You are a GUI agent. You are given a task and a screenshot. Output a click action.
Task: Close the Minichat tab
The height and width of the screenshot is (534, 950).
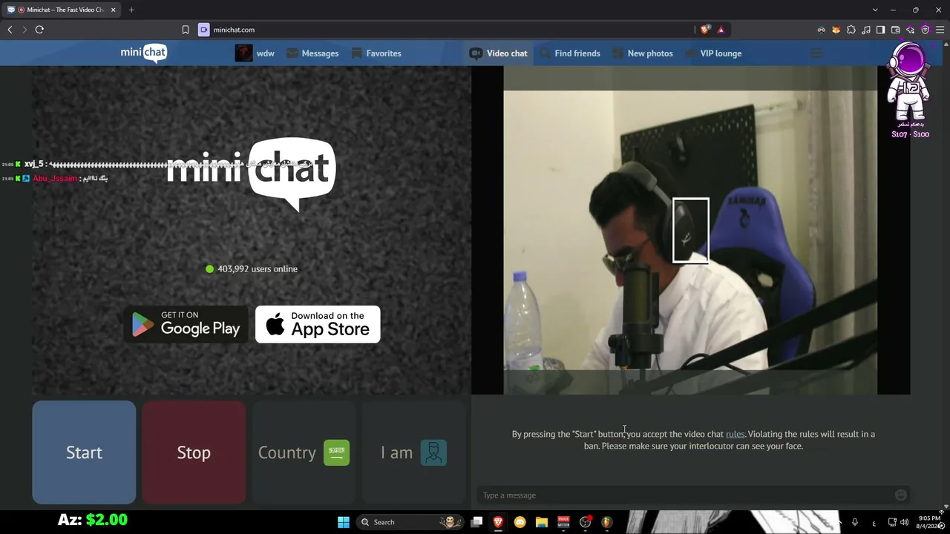pos(114,10)
